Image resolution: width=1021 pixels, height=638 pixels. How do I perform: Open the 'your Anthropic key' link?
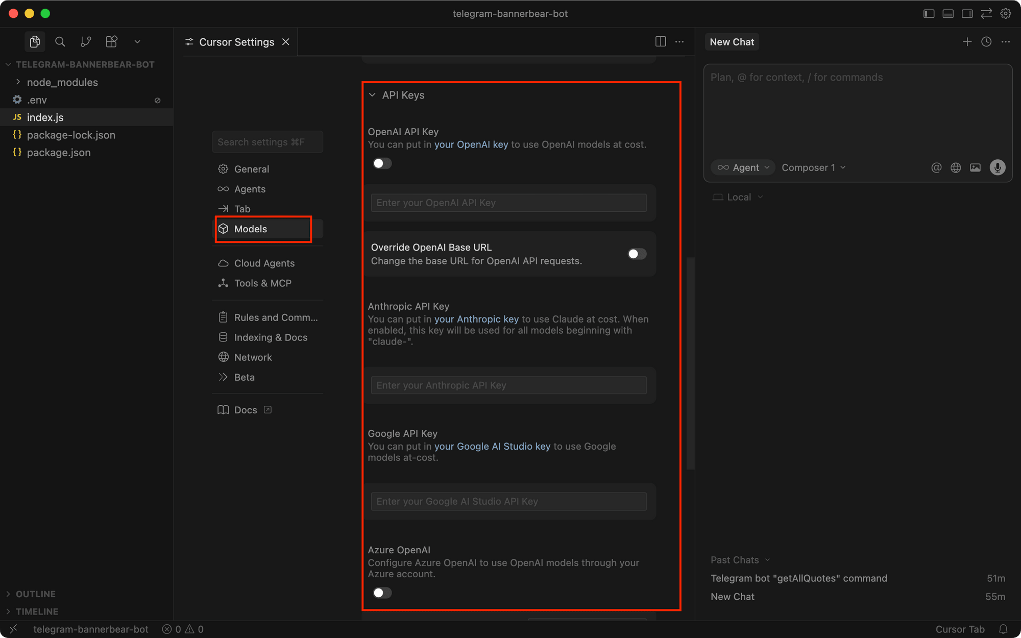click(476, 318)
